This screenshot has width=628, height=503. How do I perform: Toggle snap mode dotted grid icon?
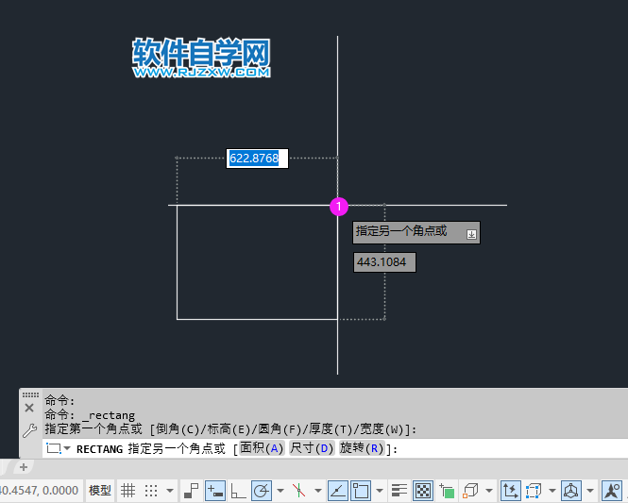tap(151, 490)
